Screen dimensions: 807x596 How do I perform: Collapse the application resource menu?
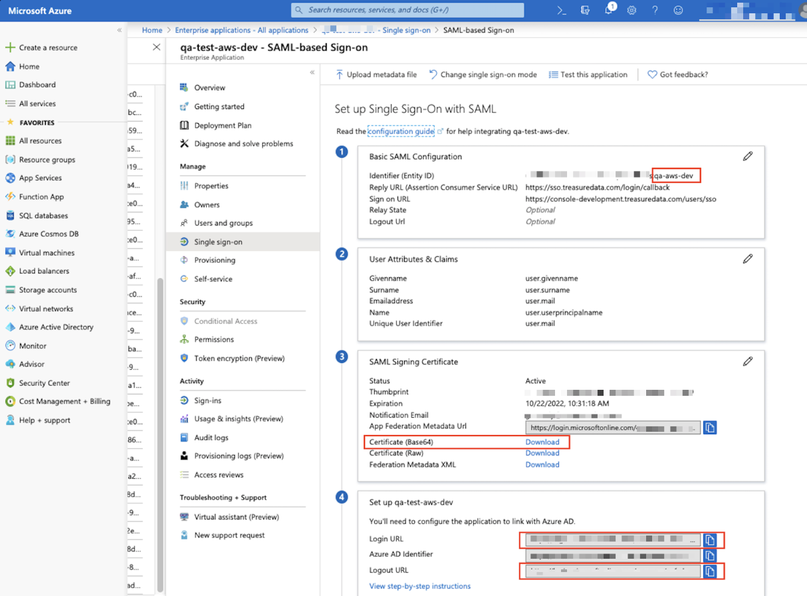pos(312,72)
